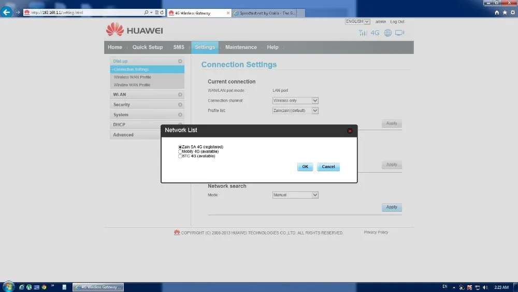This screenshot has width=518, height=292.
Task: Show hidden tray icons arrow
Action: coord(454,287)
